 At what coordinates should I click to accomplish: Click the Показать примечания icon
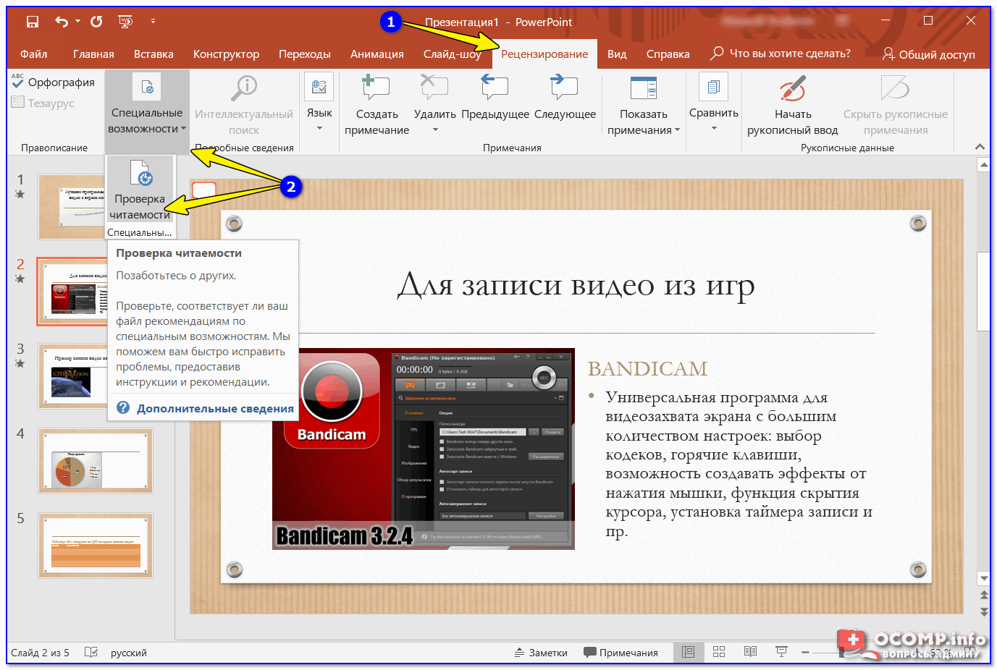(643, 88)
